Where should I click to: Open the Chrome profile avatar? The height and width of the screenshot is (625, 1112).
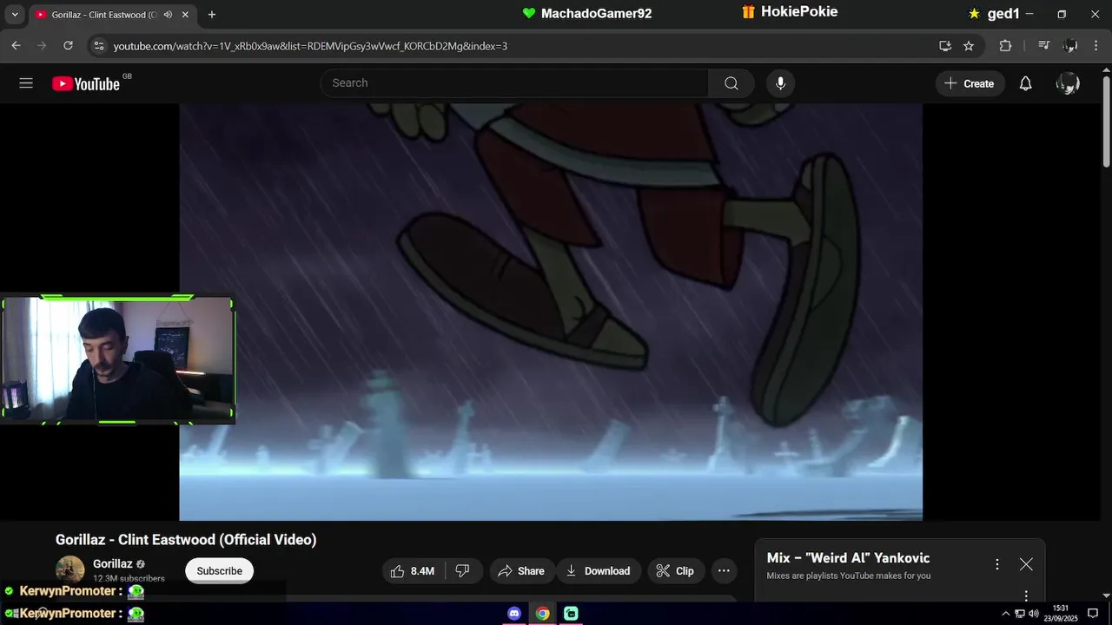pyautogui.click(x=1070, y=45)
